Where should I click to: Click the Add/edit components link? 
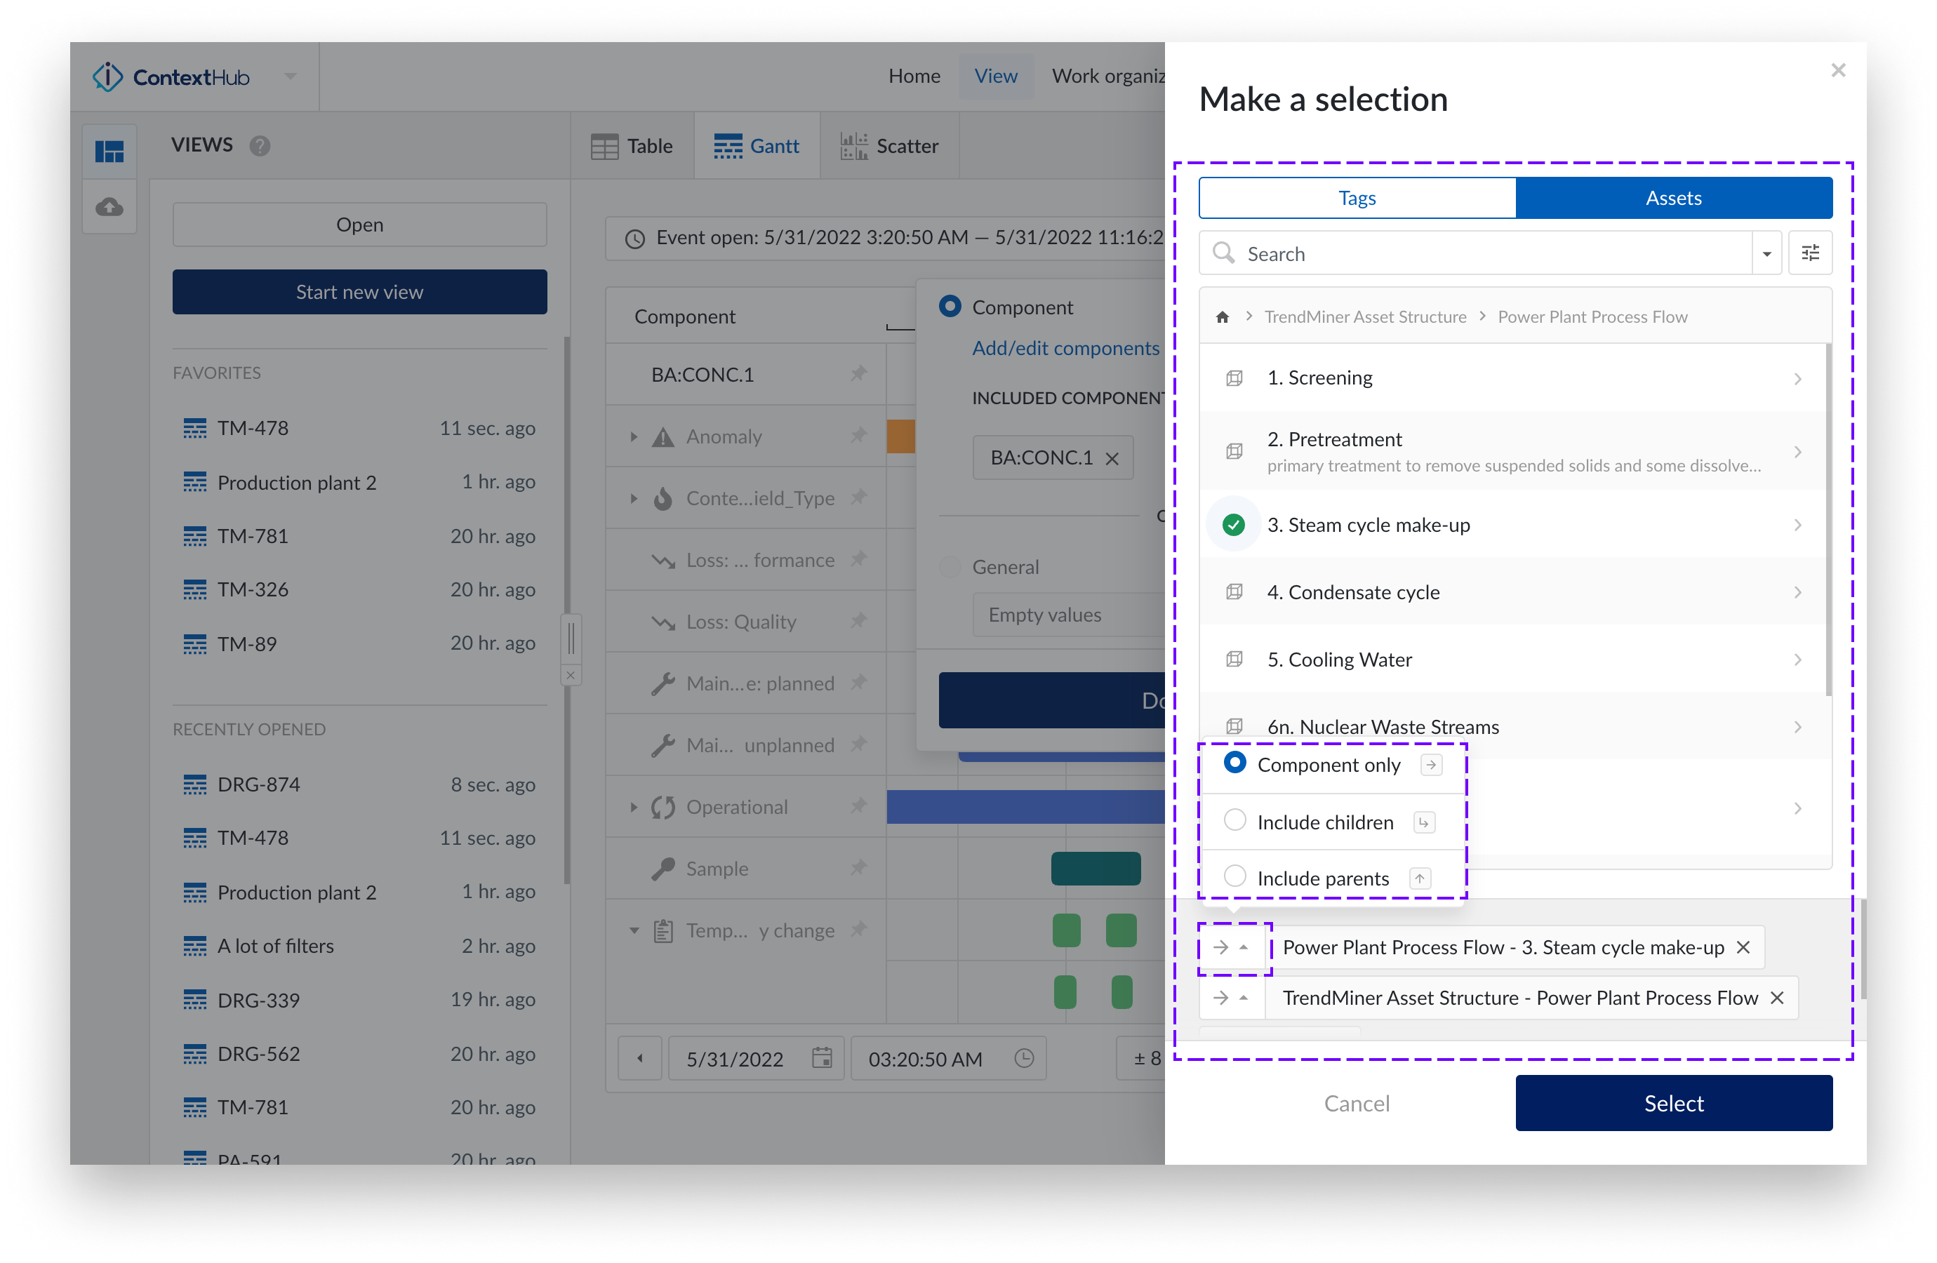(1065, 347)
